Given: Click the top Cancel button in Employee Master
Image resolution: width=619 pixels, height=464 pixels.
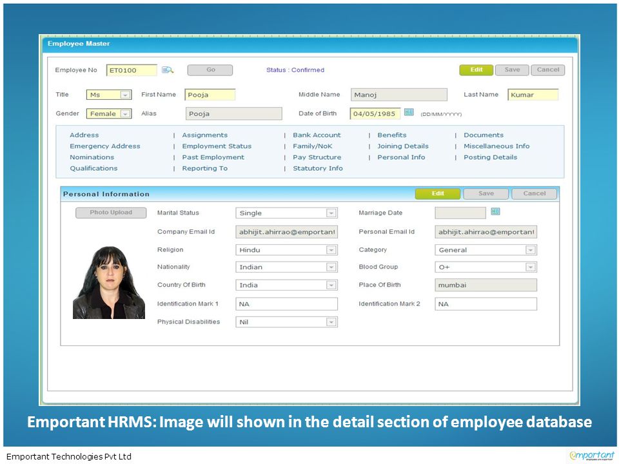Looking at the screenshot, I should [548, 70].
